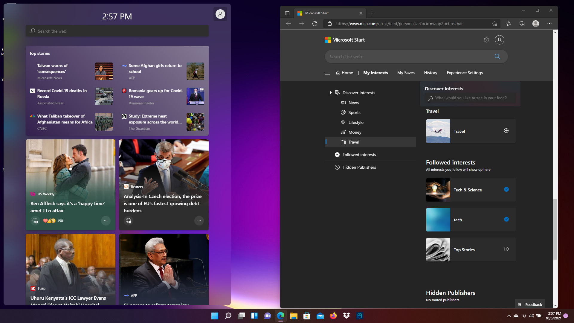Open Edge Collections icon in toolbar
This screenshot has width=574, height=323.
coord(522,24)
